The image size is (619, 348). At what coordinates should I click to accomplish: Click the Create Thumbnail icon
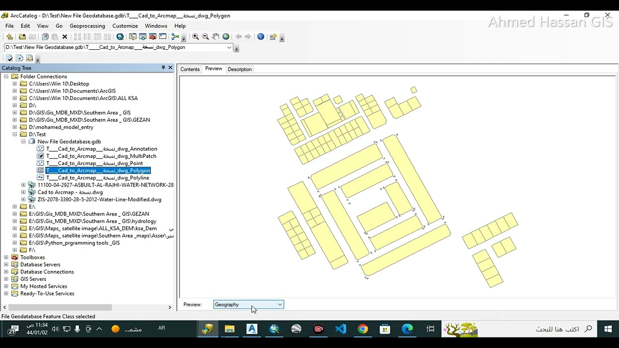point(273,37)
